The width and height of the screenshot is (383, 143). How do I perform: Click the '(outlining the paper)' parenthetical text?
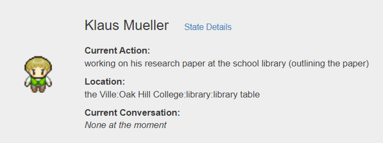[x=328, y=63]
